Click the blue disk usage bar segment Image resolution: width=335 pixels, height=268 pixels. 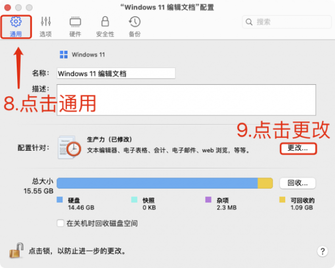[x=157, y=183]
